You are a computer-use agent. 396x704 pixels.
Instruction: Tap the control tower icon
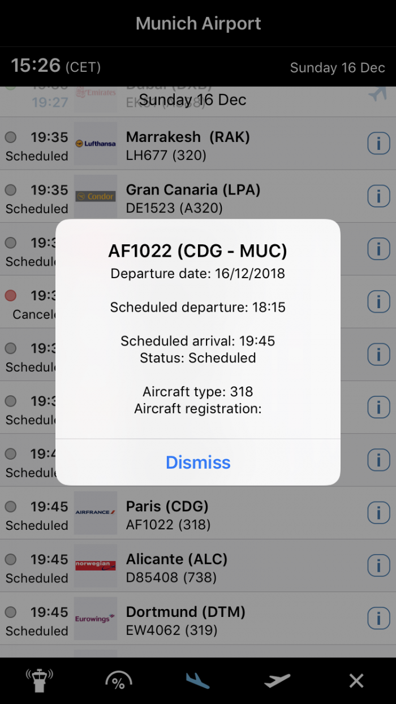(x=39, y=680)
